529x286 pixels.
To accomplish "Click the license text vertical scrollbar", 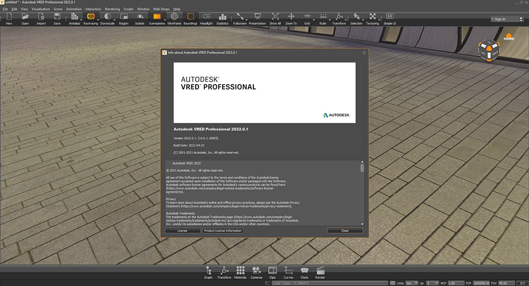I will click(362, 168).
